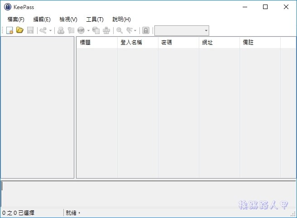Viewport: 297px width, 218px height.
Task: Open the 說明(H) menu
Action: click(x=121, y=19)
